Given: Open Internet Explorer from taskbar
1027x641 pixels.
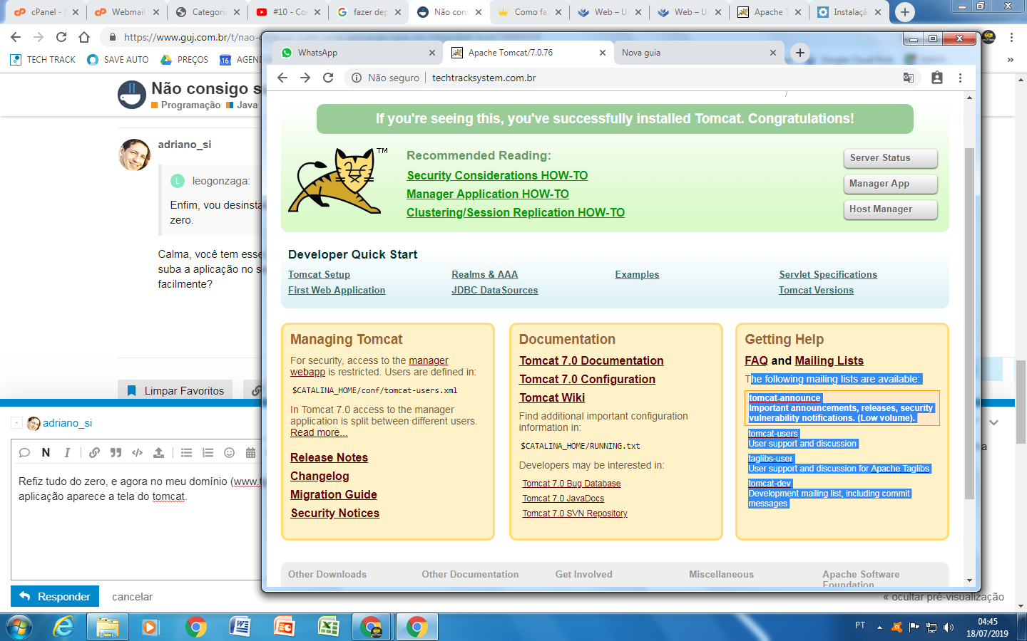Looking at the screenshot, I should (x=63, y=627).
